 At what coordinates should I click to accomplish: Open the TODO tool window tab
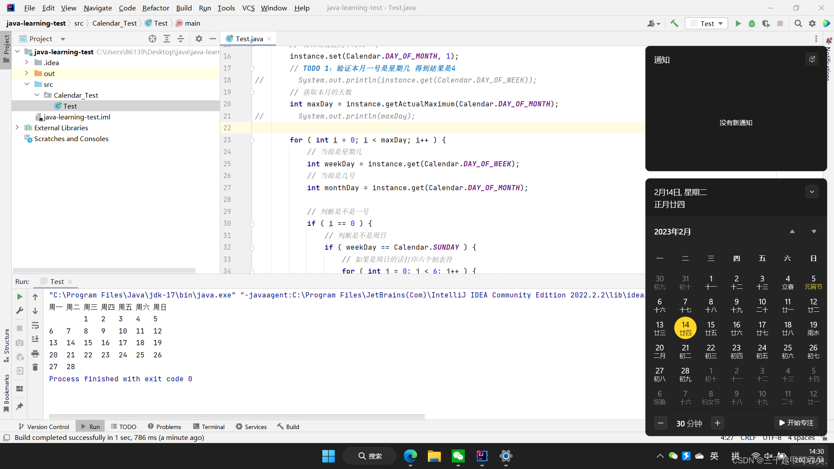coord(123,427)
